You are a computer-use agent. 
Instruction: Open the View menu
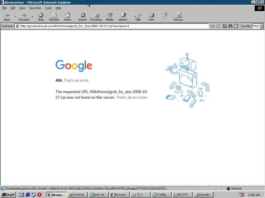coord(22,8)
